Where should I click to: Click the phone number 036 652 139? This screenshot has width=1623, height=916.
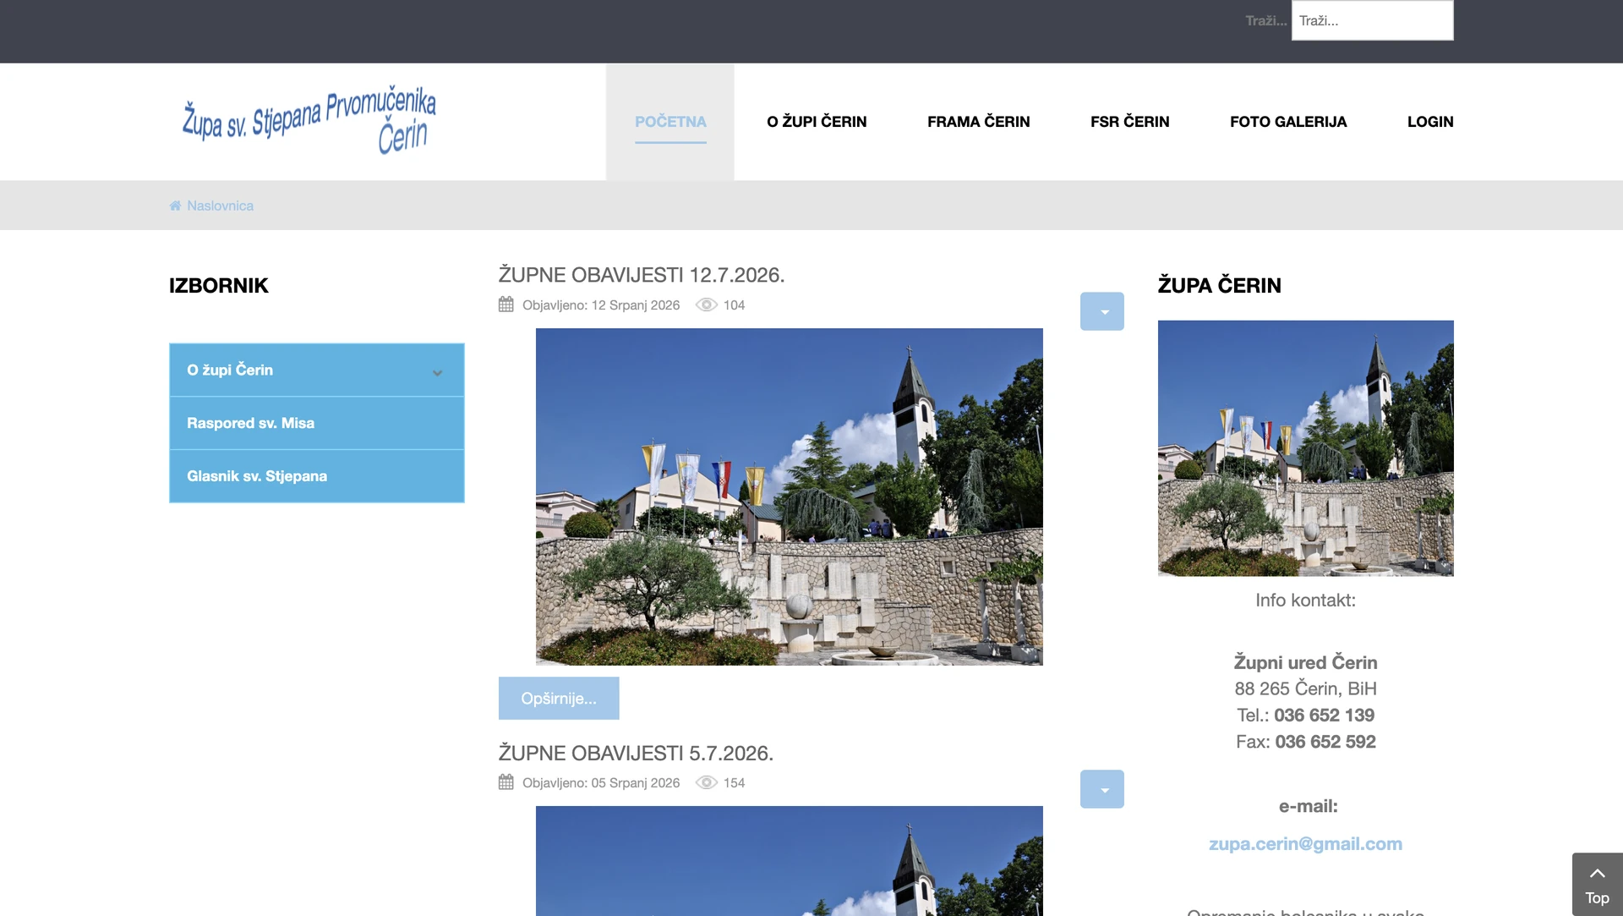1324,715
